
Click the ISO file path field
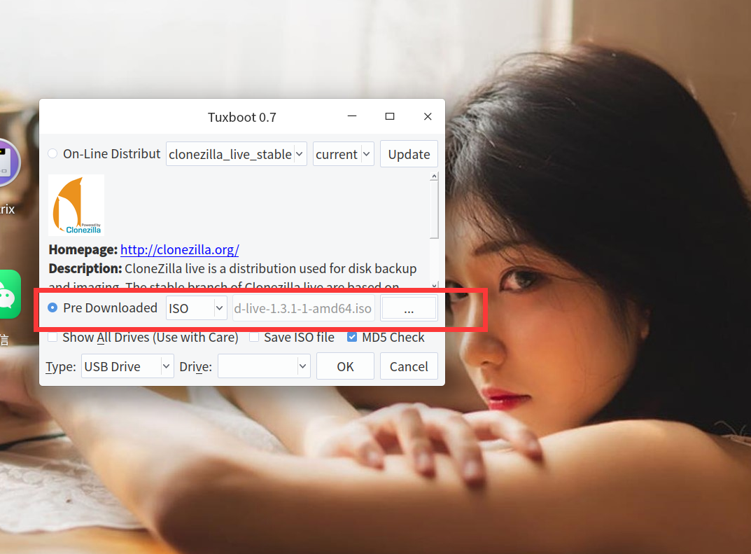(303, 308)
